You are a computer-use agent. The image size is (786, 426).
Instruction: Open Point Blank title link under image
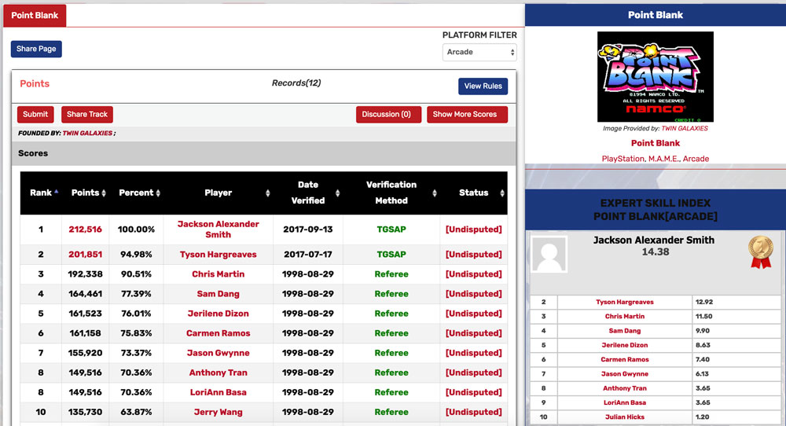click(x=656, y=143)
